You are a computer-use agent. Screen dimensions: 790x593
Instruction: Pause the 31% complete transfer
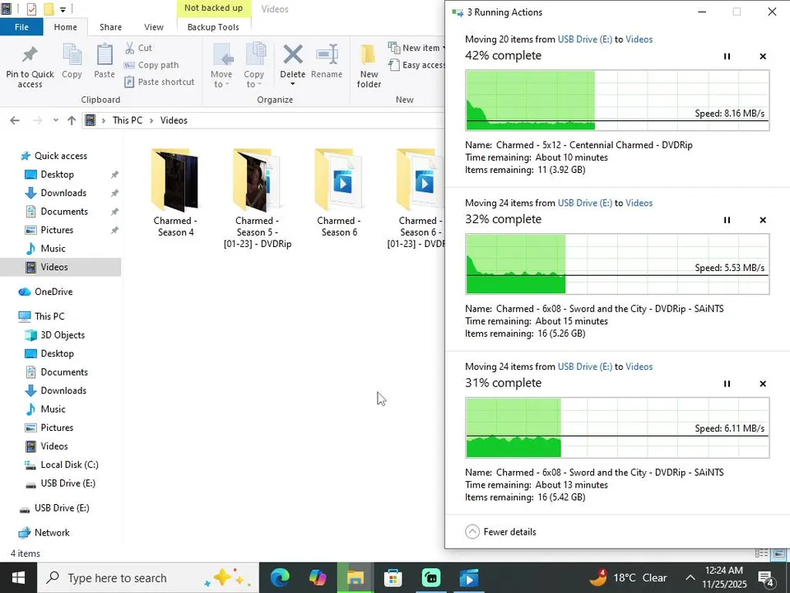(727, 384)
